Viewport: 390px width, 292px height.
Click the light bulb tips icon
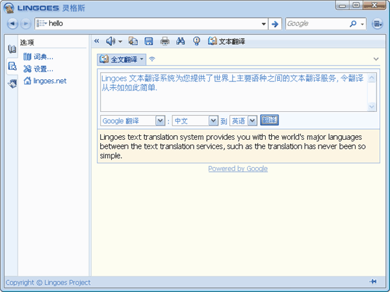click(196, 41)
